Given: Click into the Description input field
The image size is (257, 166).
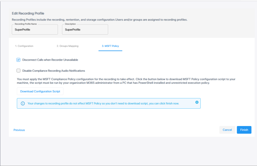Looking at the screenshot, I should coord(85,30).
